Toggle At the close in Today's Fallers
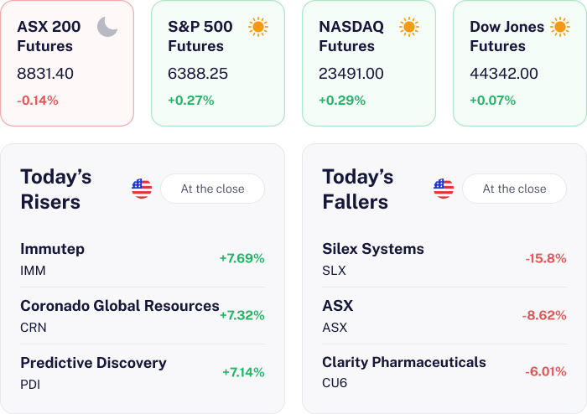The width and height of the screenshot is (587, 414). coord(514,189)
